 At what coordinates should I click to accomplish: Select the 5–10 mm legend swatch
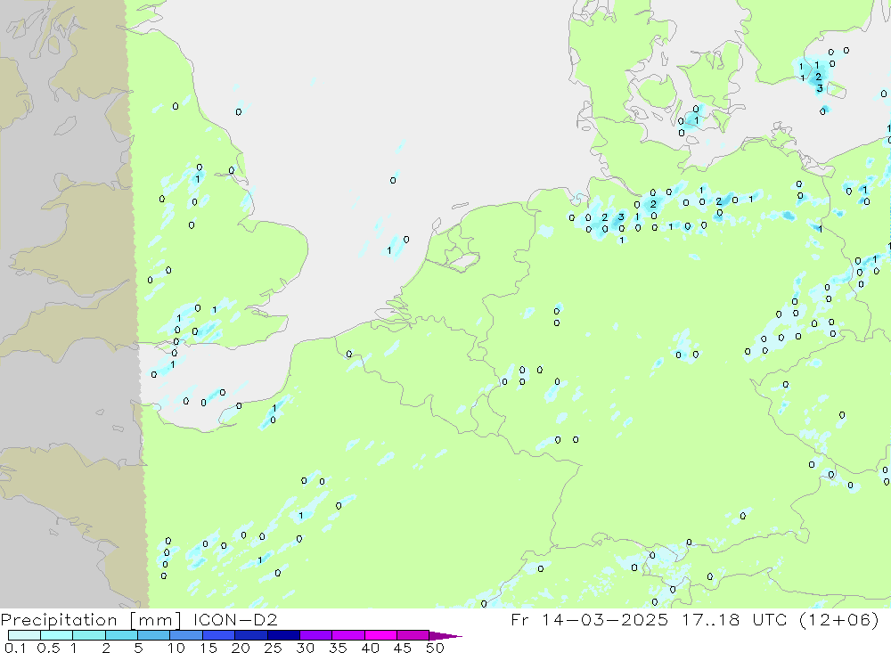[x=154, y=635]
